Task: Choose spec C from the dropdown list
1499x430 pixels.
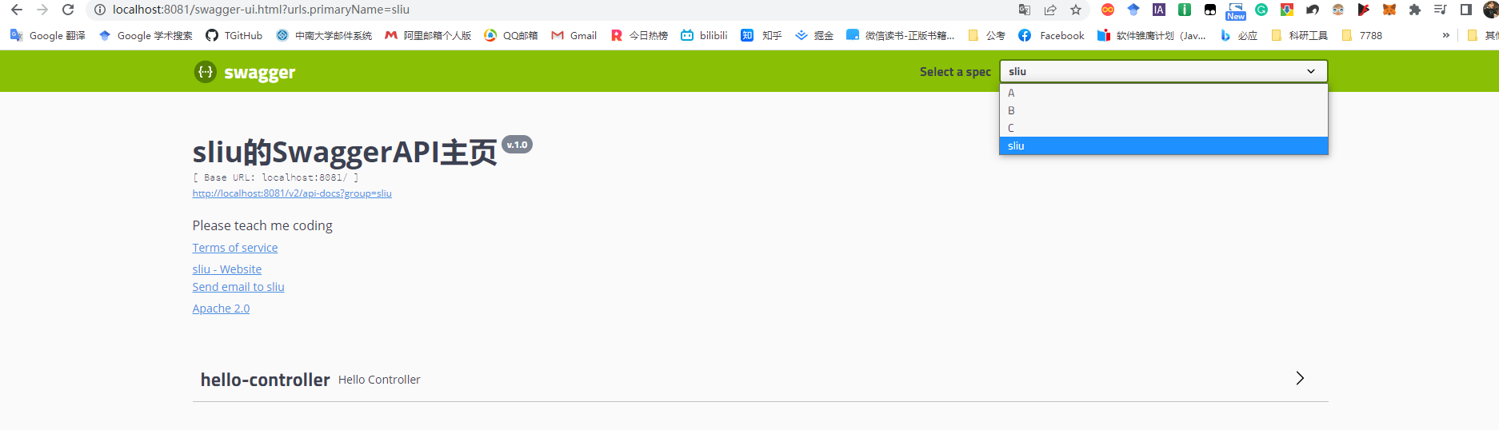Action: [1163, 128]
